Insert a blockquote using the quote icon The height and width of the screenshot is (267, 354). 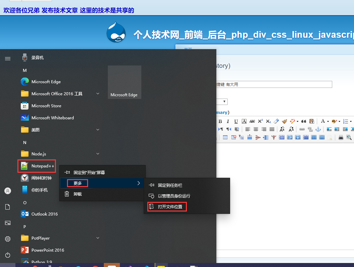pos(304,121)
